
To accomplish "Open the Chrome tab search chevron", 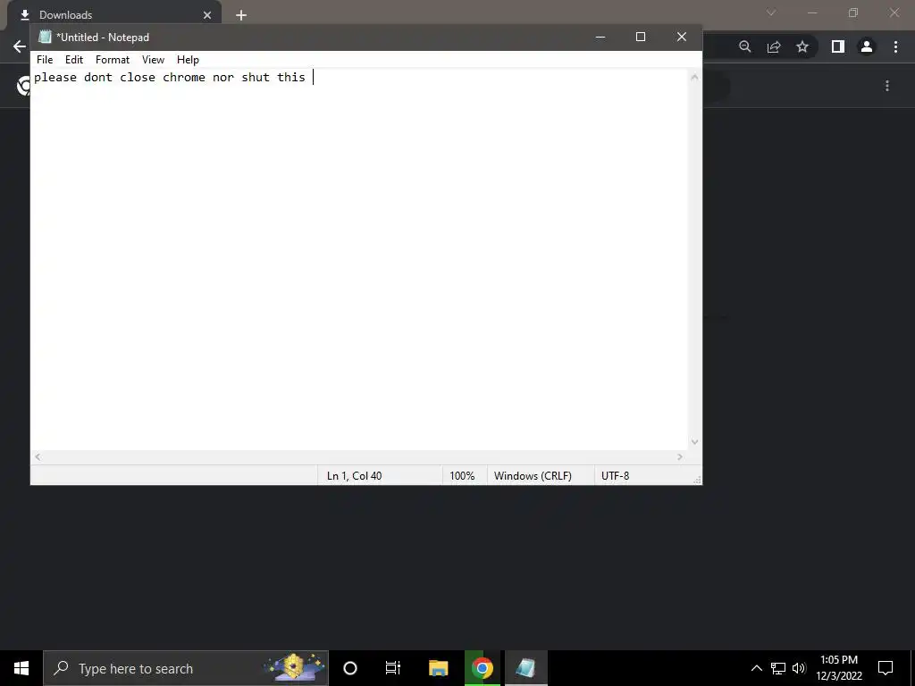I will [771, 13].
